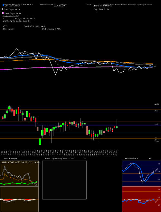
Task: Click the 'Stochastics & R' panel title
Action: (131, 159)
